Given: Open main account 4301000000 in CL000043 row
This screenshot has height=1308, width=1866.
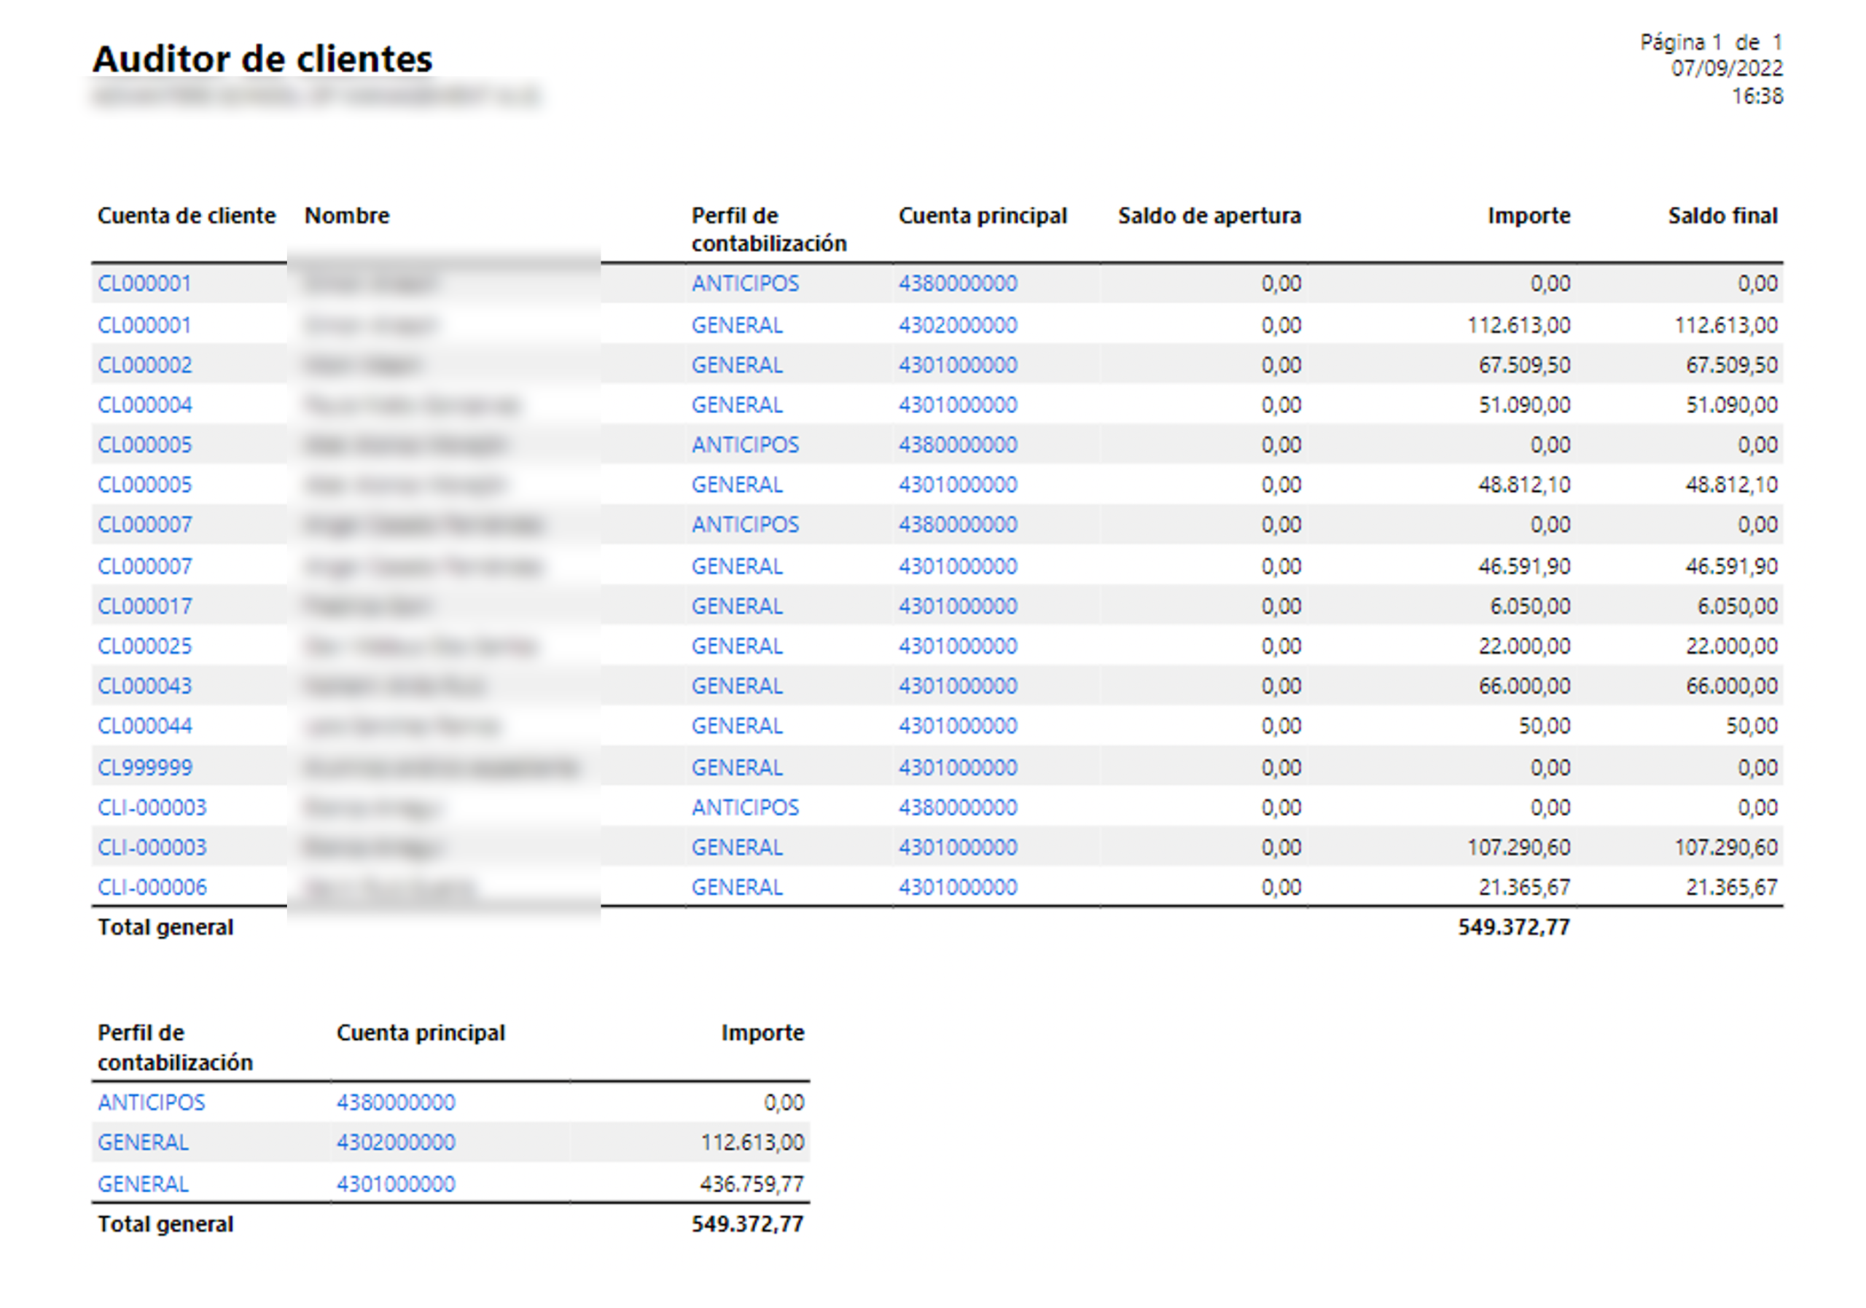Looking at the screenshot, I should tap(957, 686).
